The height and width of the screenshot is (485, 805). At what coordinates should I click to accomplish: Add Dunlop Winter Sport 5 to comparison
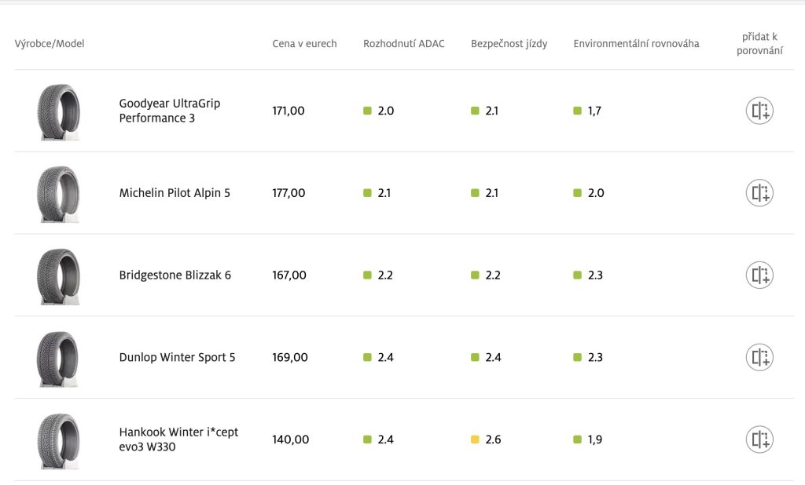759,357
